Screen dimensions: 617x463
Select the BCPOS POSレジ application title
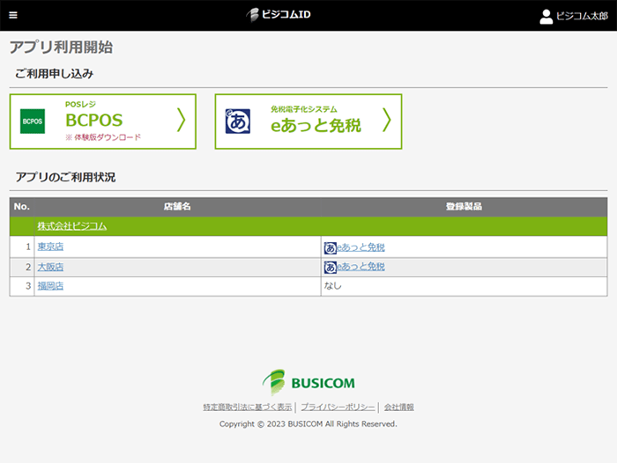[x=94, y=121]
